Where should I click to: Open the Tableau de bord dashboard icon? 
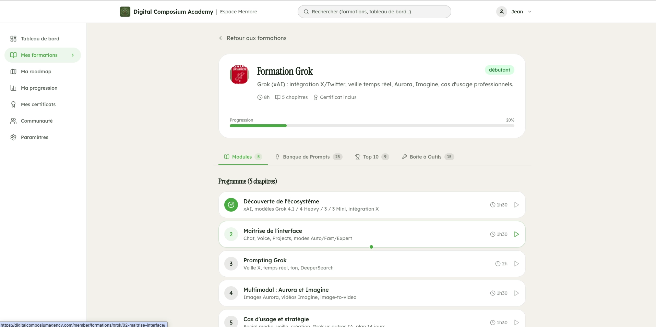coord(13,39)
